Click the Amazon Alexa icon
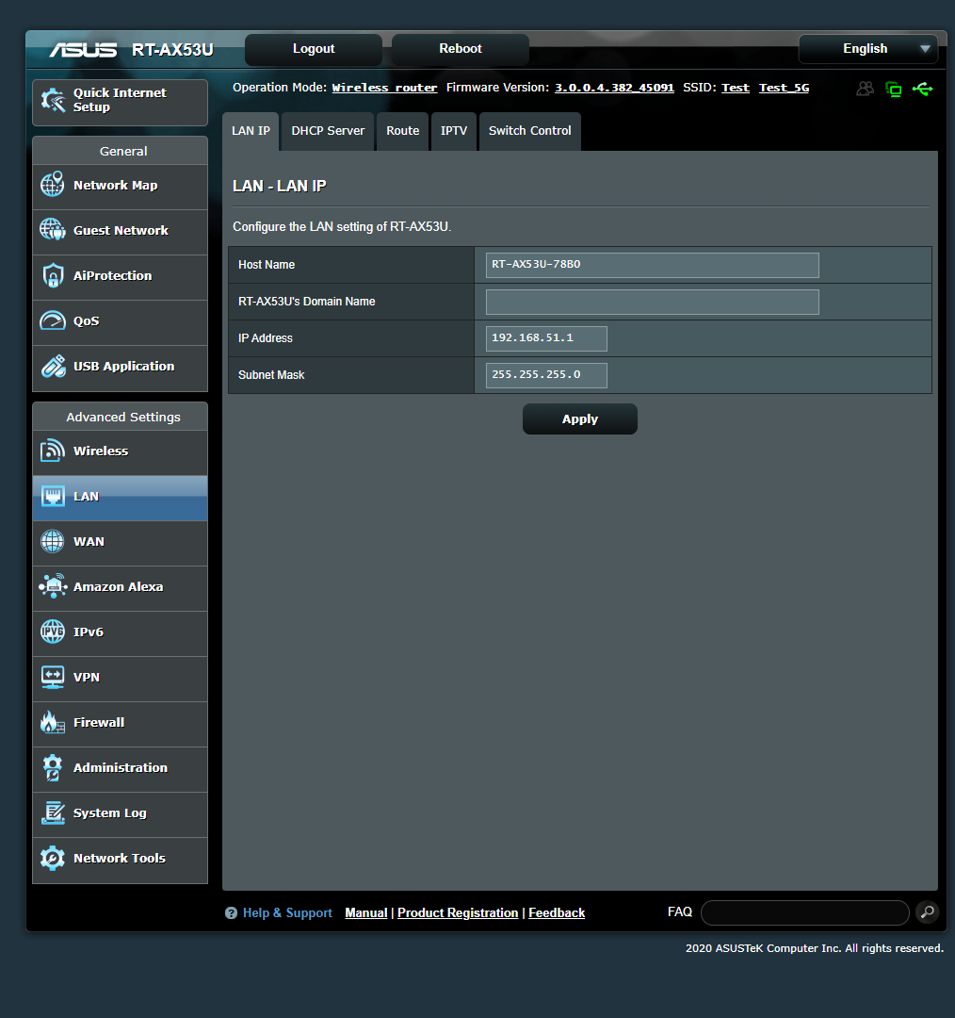The image size is (955, 1018). coord(53,586)
